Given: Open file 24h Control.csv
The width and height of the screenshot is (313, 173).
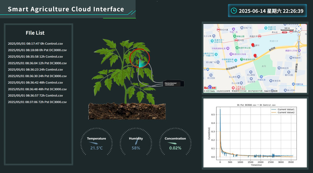Looking at the screenshot, I should [x=36, y=70].
